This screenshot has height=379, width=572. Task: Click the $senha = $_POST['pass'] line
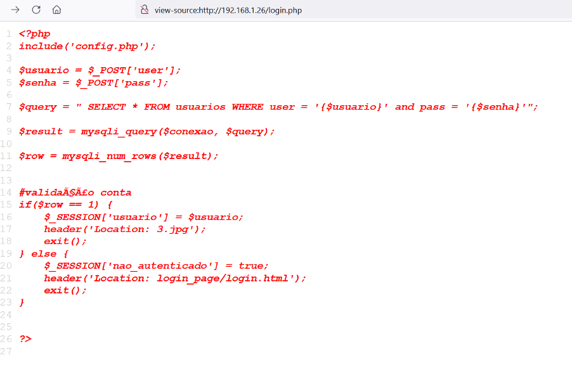coord(93,82)
